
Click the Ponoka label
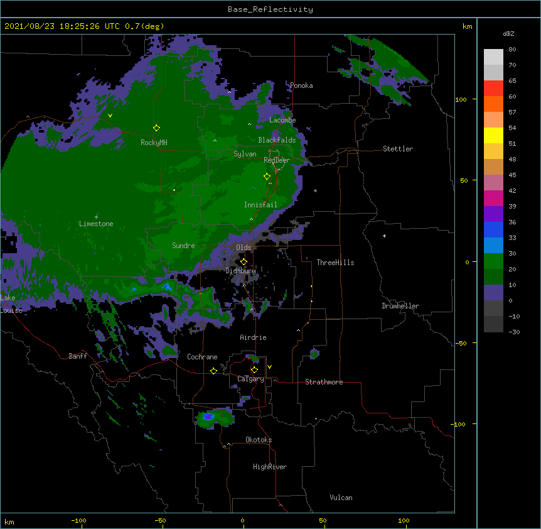click(301, 85)
